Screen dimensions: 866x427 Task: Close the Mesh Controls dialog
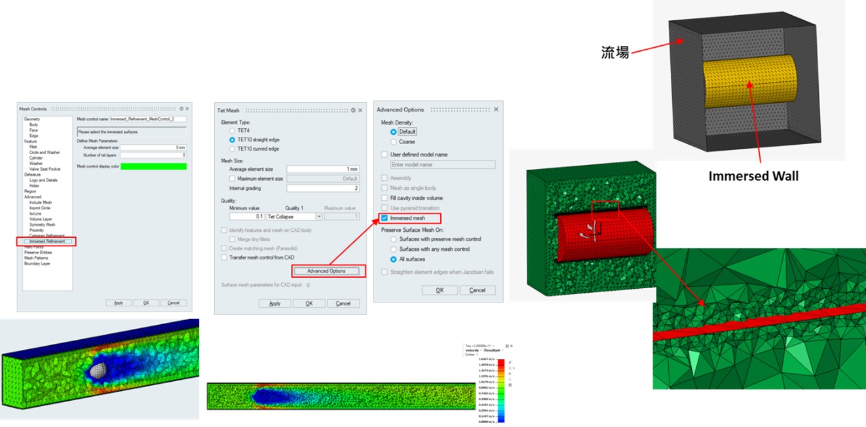coord(187,109)
